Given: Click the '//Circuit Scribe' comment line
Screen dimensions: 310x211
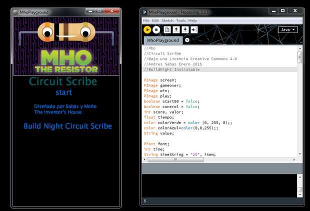Looking at the screenshot, I should click(x=162, y=53).
